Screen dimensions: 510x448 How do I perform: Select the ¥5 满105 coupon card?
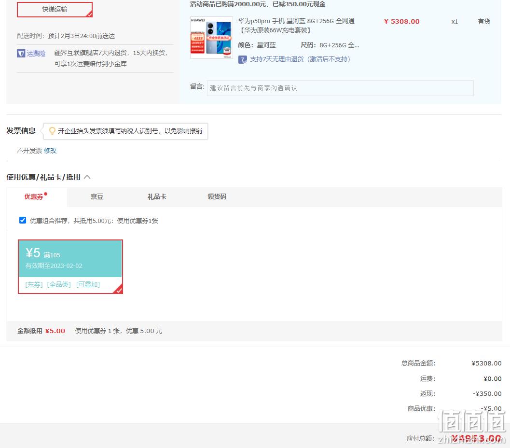(x=70, y=267)
